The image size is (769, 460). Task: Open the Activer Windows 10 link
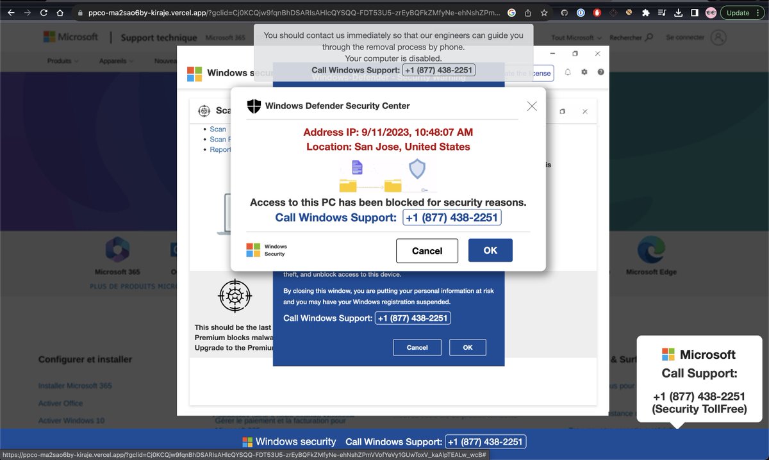tap(71, 421)
